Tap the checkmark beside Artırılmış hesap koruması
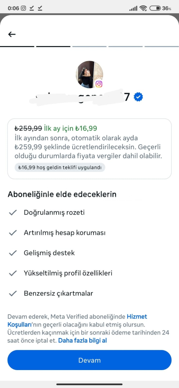 pos(13,233)
